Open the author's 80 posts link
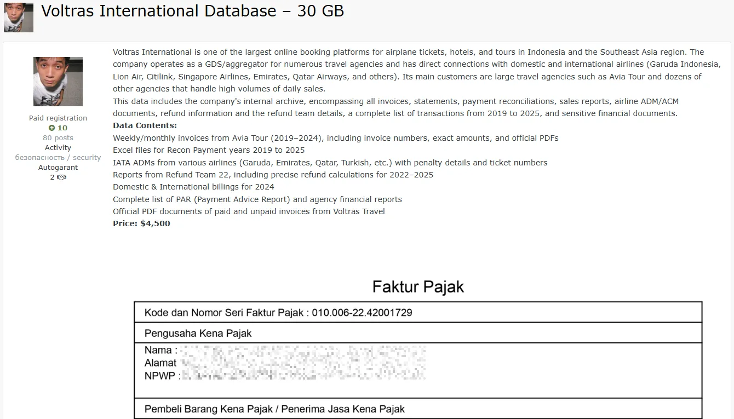Viewport: 734px width, 419px height. [x=58, y=138]
